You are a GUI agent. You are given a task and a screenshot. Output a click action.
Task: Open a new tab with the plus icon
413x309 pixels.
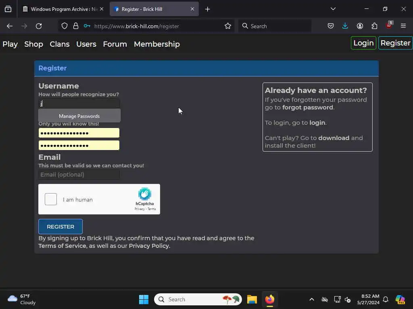[207, 9]
